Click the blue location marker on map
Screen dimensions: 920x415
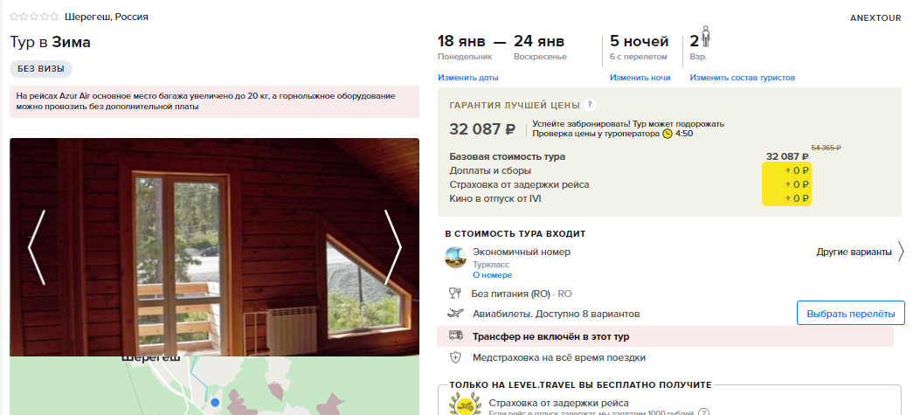[215, 403]
